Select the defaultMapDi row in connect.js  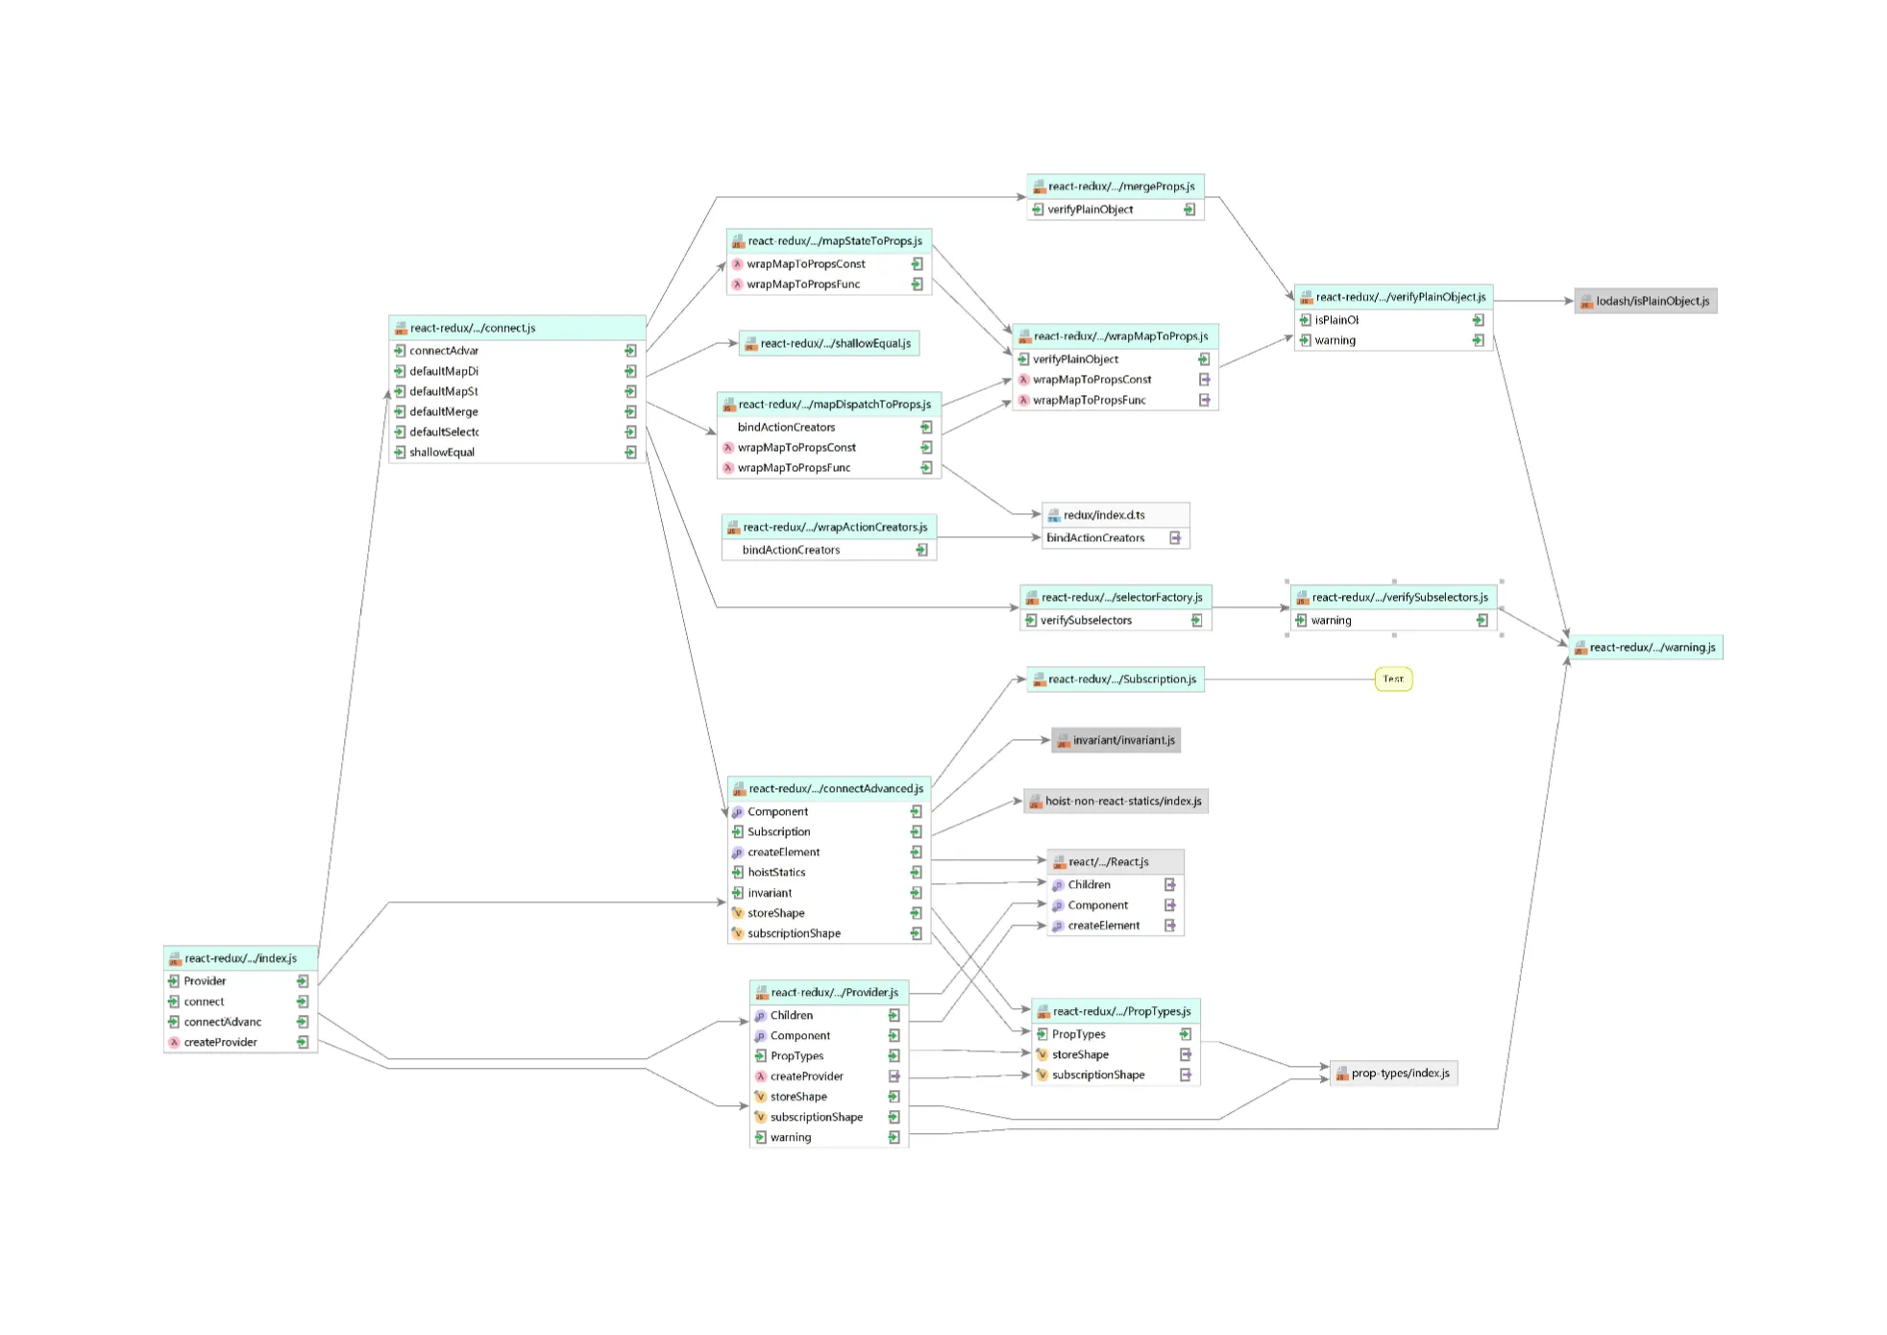517,372
